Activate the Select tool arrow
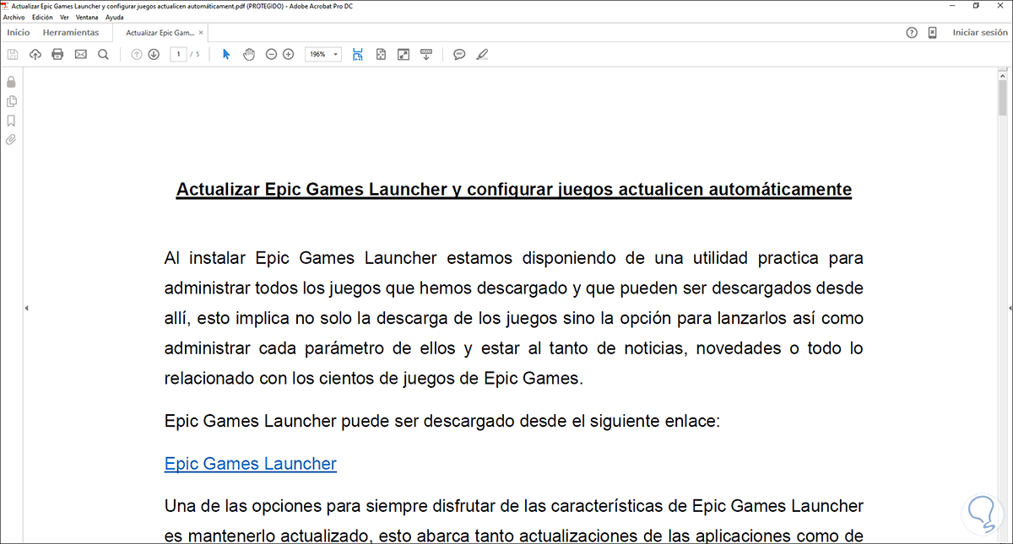Image resolution: width=1013 pixels, height=544 pixels. [x=225, y=54]
